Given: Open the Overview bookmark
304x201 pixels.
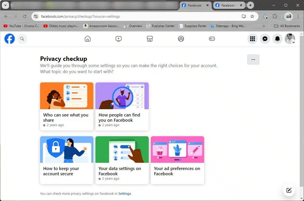Looking at the screenshot, I should pos(133,26).
